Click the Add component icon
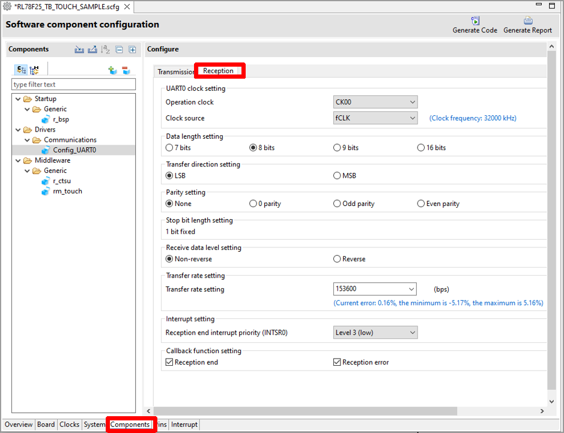The height and width of the screenshot is (433, 564). 112,70
